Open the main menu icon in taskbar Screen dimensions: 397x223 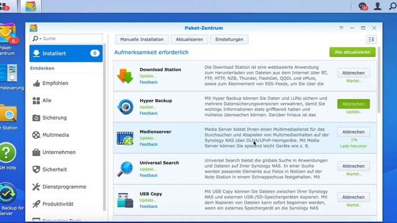(4, 6)
